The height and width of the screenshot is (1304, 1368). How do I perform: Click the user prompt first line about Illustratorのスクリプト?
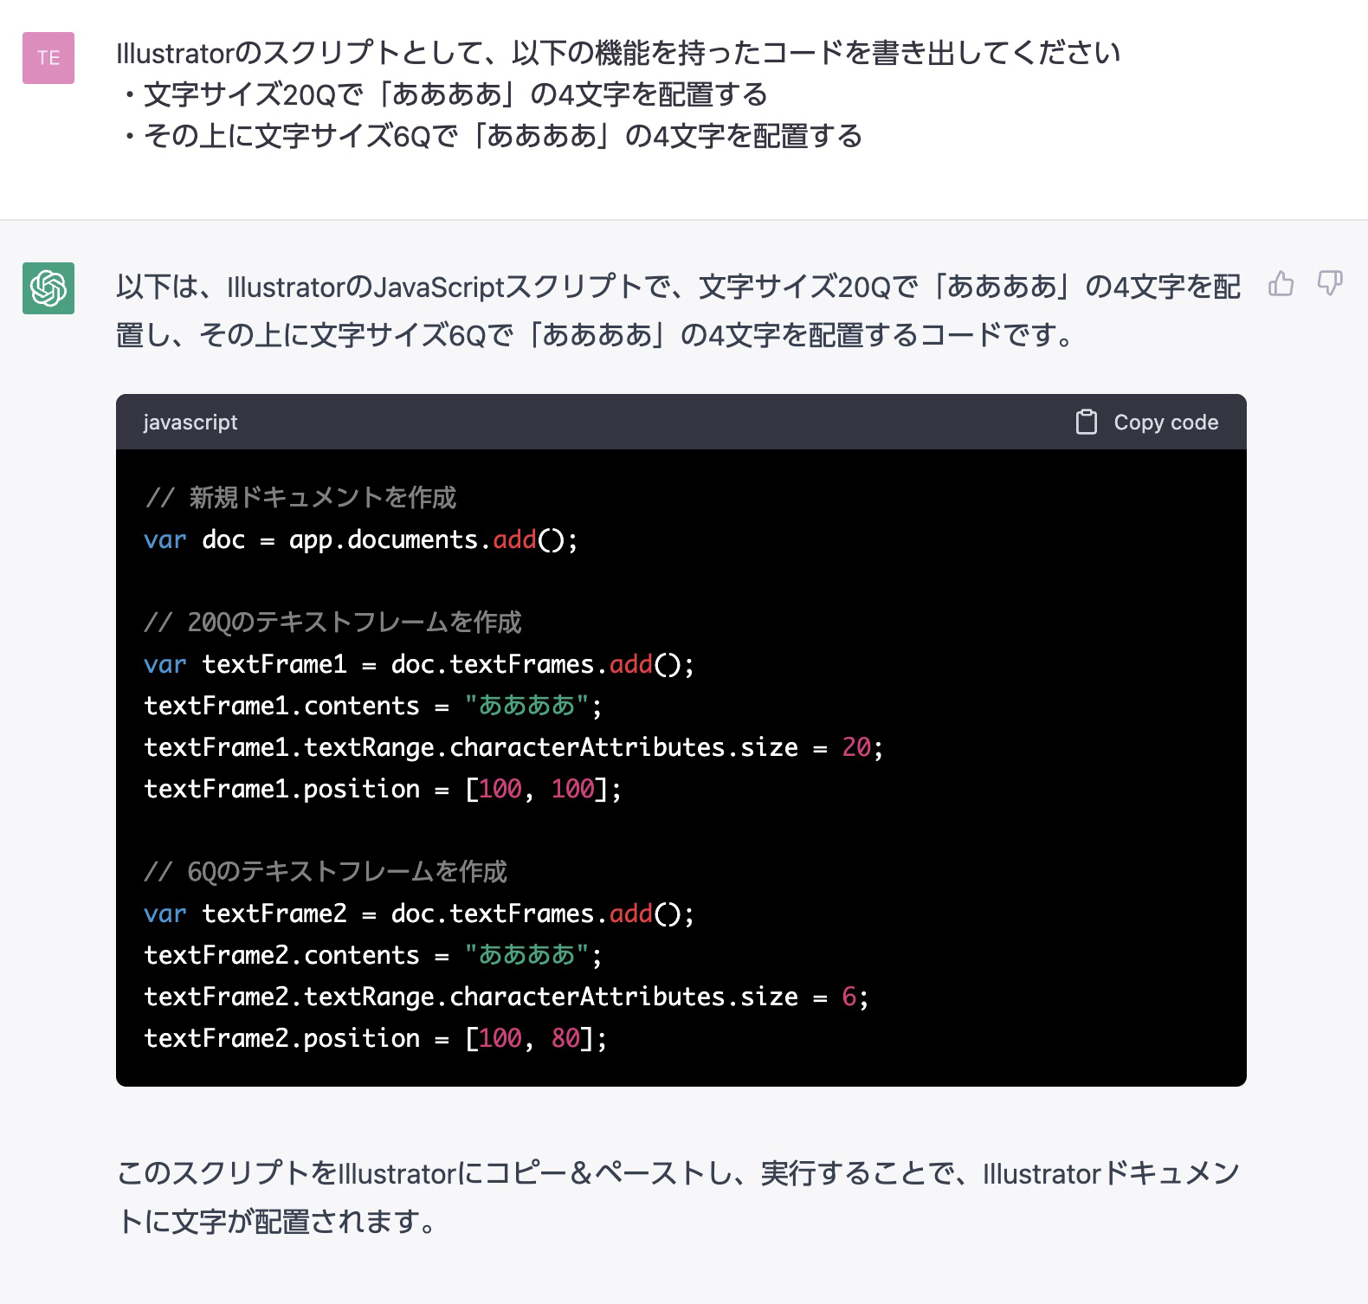coord(618,53)
